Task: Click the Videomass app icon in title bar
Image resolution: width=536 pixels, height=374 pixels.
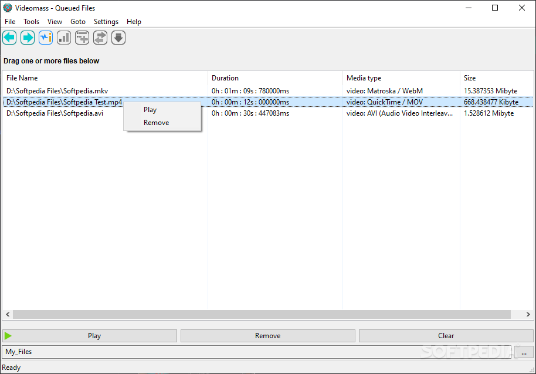Action: pos(8,8)
